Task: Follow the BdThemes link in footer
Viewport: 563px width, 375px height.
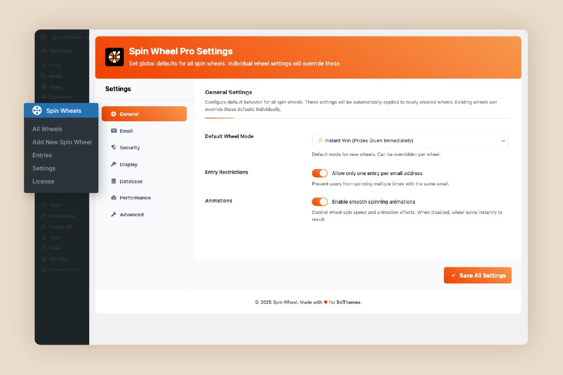Action: 349,302
